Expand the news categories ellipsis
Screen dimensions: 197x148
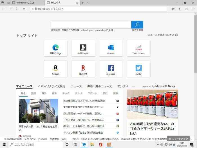(134, 86)
